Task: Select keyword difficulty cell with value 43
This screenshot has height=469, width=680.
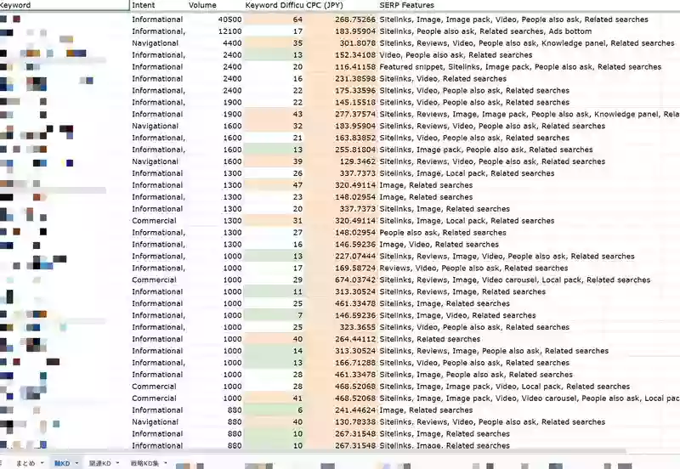Action: pyautogui.click(x=274, y=114)
